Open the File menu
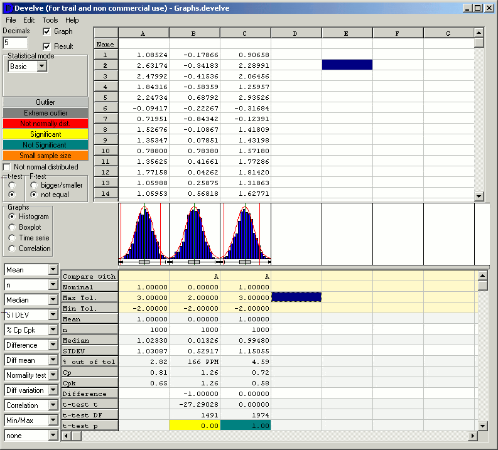The height and width of the screenshot is (450, 498). click(x=11, y=20)
